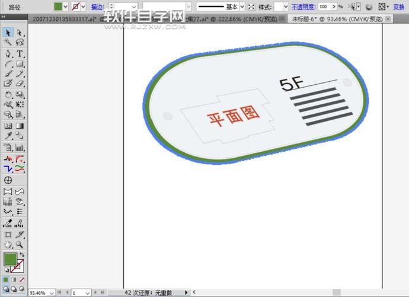Select the Pen tool

pos(8,54)
